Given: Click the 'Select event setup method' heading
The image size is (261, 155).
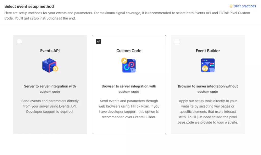Looking at the screenshot, I should [x=29, y=6].
